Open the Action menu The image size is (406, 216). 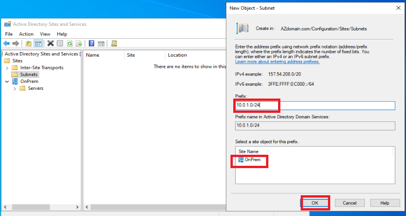[x=26, y=34]
